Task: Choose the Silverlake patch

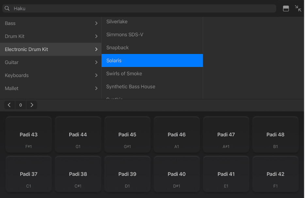Action: point(117,21)
